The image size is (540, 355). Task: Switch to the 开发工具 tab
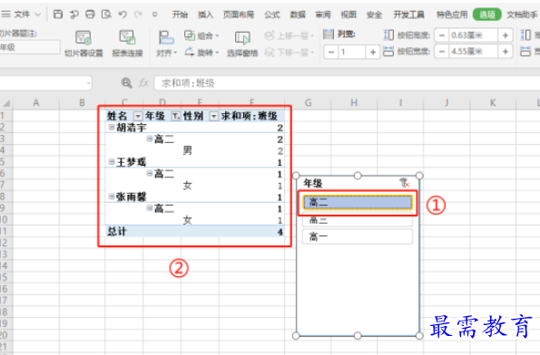tap(408, 14)
